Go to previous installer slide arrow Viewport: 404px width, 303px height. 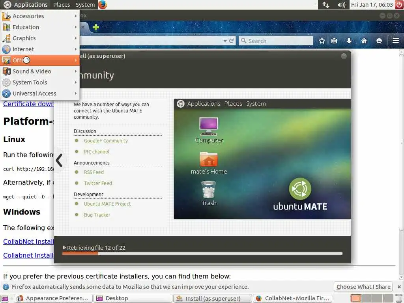(59, 160)
